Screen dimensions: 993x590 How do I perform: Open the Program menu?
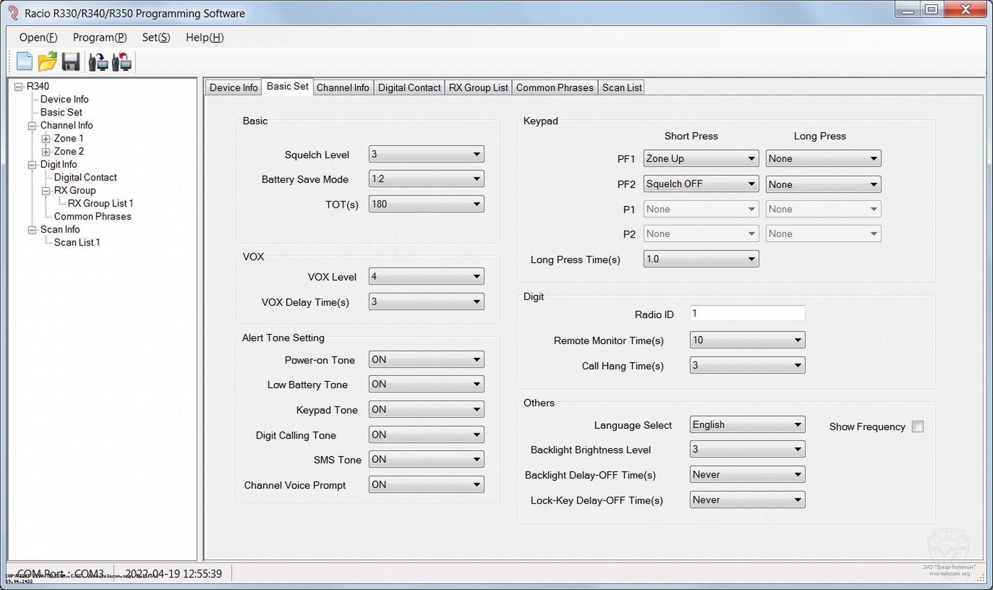coord(99,37)
